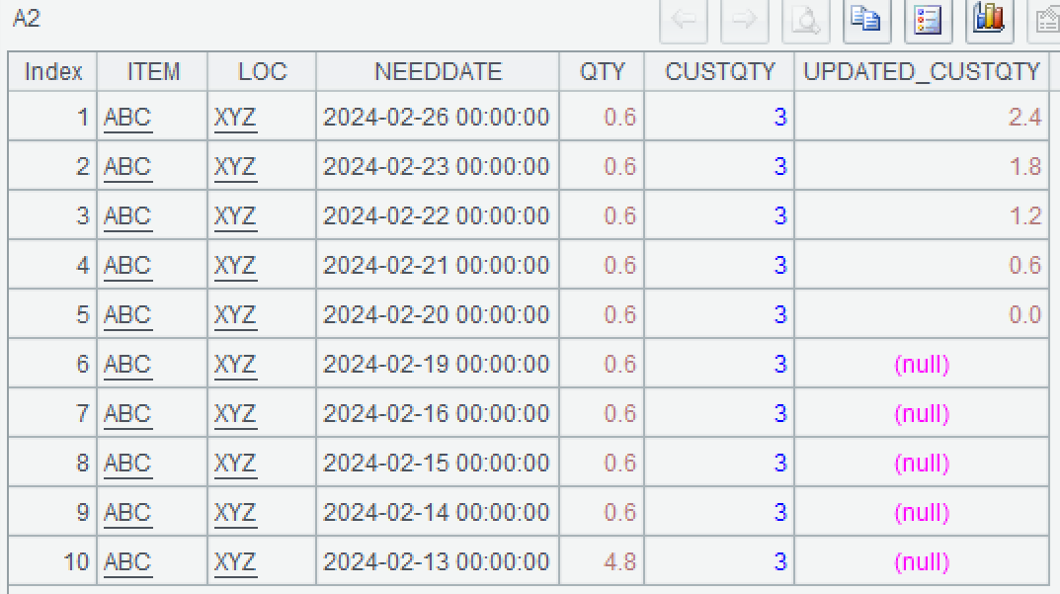Click the 2024-02-19 date cell
The image size is (1060, 594).
pyautogui.click(x=437, y=365)
